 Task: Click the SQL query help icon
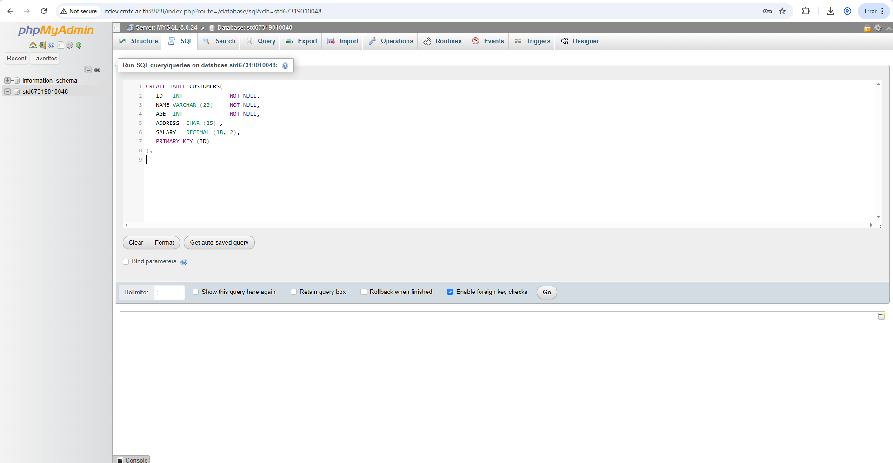[x=285, y=65]
